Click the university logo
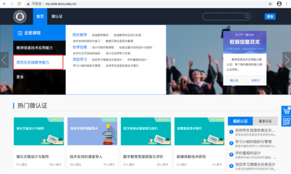291x174 pixels. tap(20, 16)
